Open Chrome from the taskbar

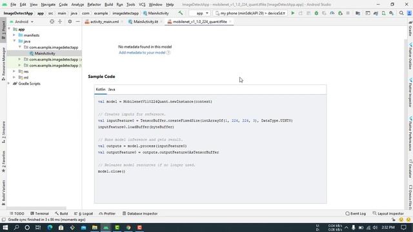click(x=128, y=227)
